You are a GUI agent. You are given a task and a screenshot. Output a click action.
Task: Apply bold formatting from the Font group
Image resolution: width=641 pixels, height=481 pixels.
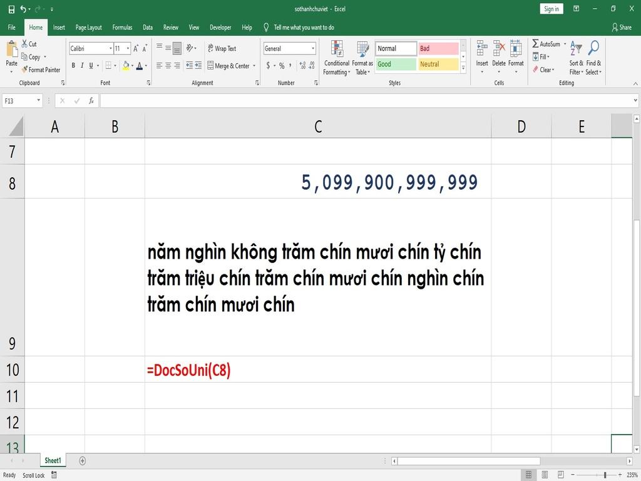[73, 65]
